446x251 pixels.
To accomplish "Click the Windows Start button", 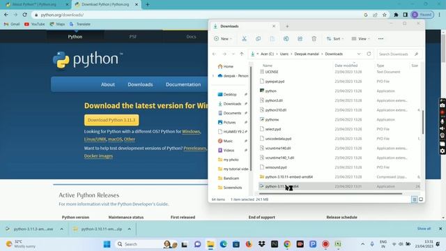I will click(x=107, y=244).
